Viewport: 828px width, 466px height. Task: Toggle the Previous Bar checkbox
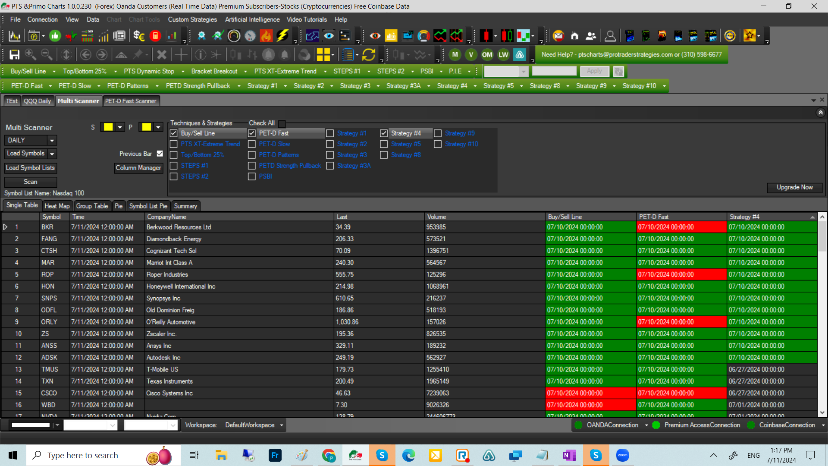pos(160,154)
